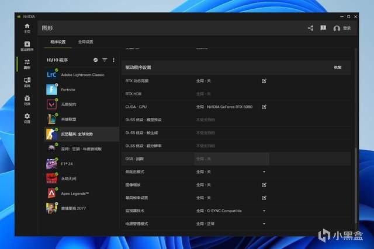The image size is (374, 249).
Task: Select the F1 24 game icon
Action: pos(51,164)
